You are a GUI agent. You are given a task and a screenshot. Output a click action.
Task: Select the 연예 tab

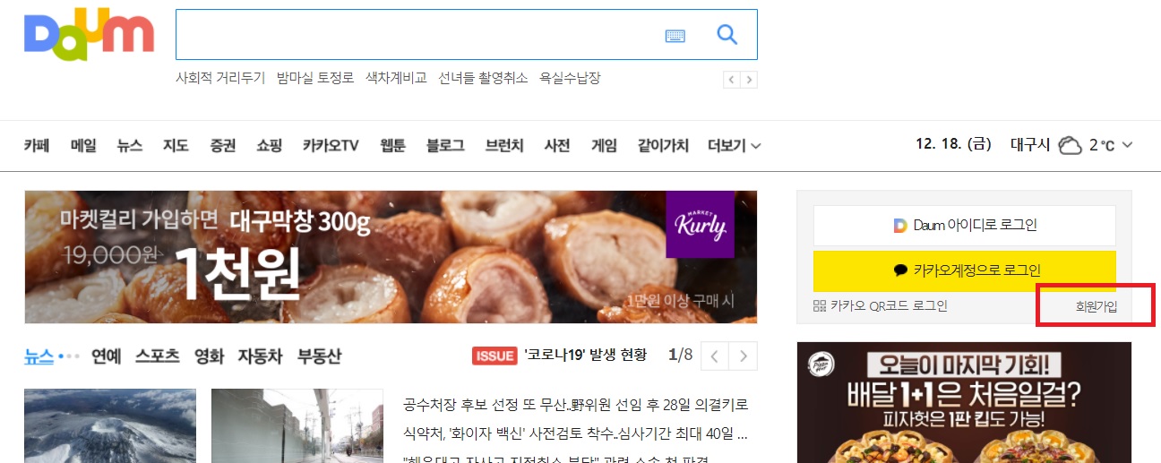106,356
